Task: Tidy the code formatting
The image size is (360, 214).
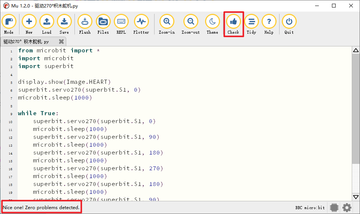Action: point(251,24)
